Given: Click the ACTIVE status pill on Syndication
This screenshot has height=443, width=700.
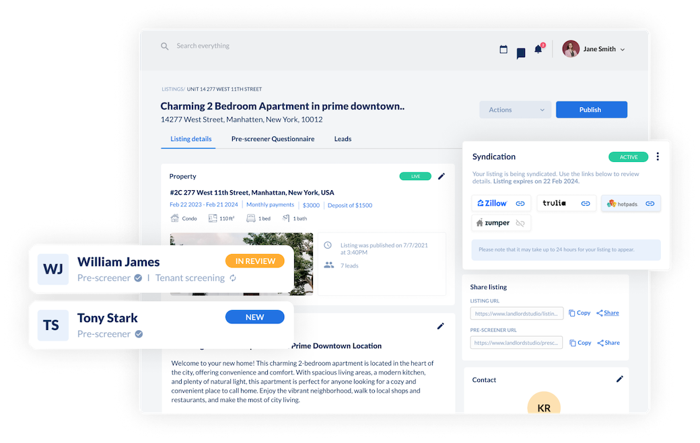Looking at the screenshot, I should coord(628,156).
